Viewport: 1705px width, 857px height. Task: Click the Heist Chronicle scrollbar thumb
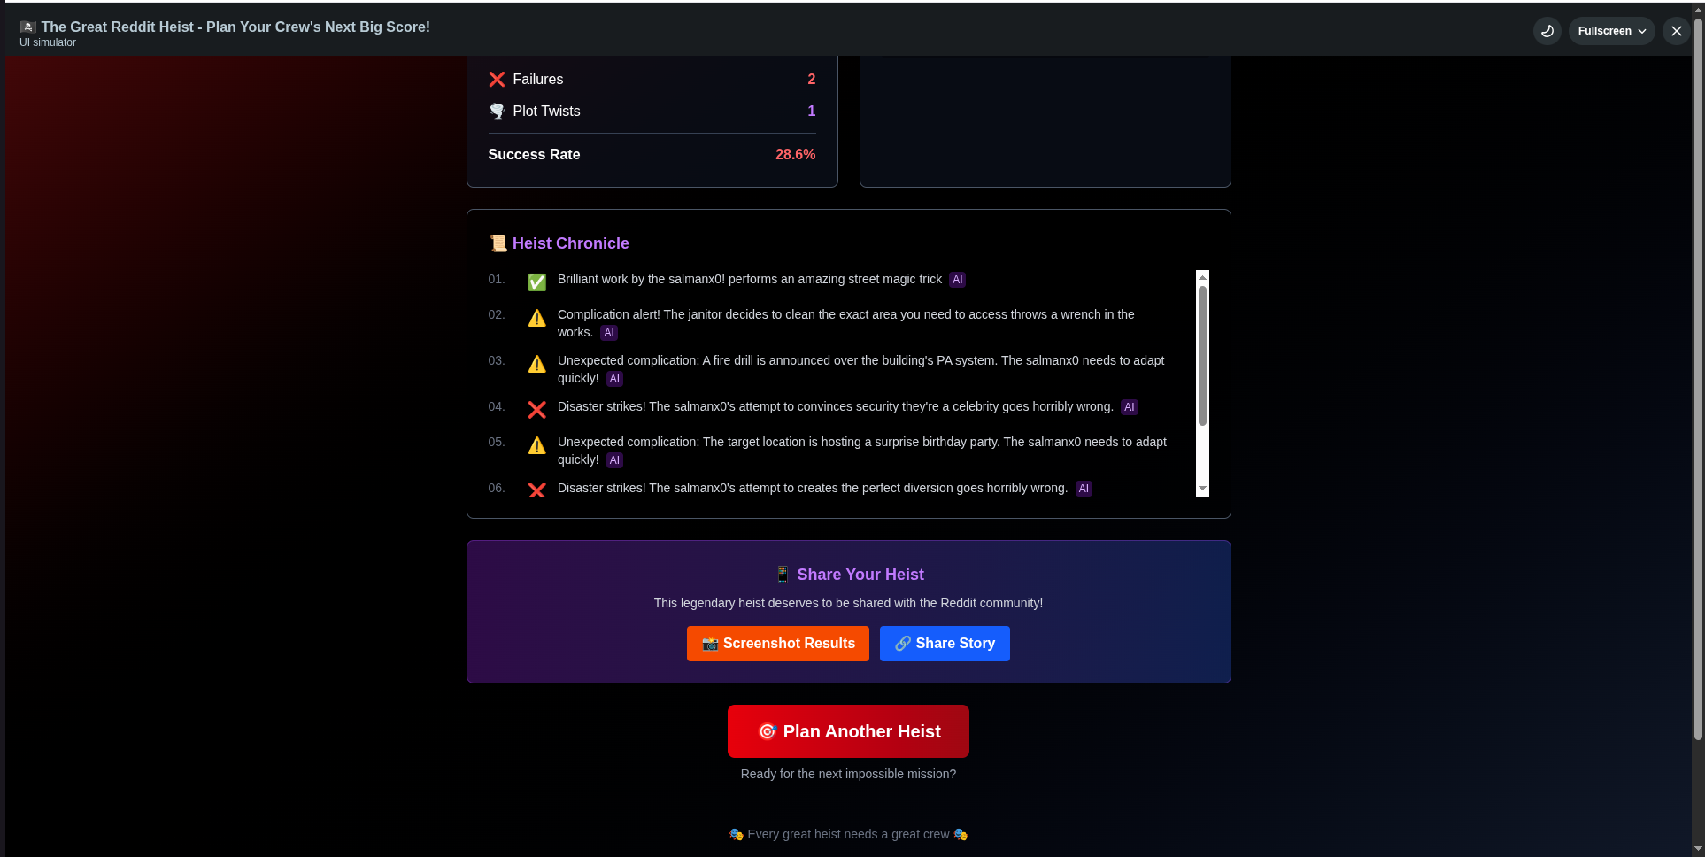1202,356
